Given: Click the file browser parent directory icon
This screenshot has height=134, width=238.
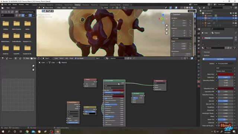Looking at the screenshot, I should click(x=9, y=12).
